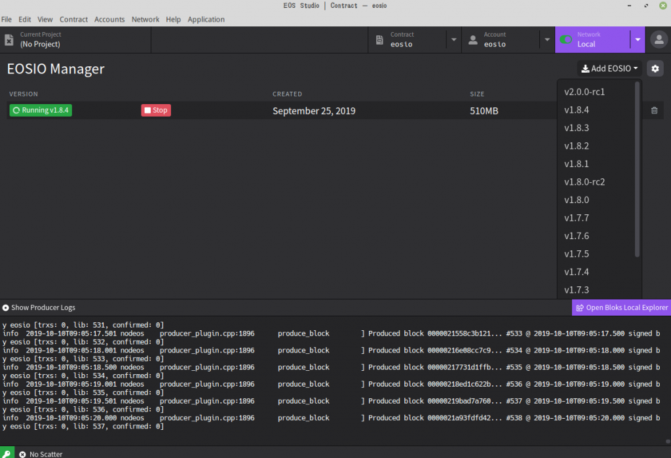Open the Application menu

click(206, 19)
